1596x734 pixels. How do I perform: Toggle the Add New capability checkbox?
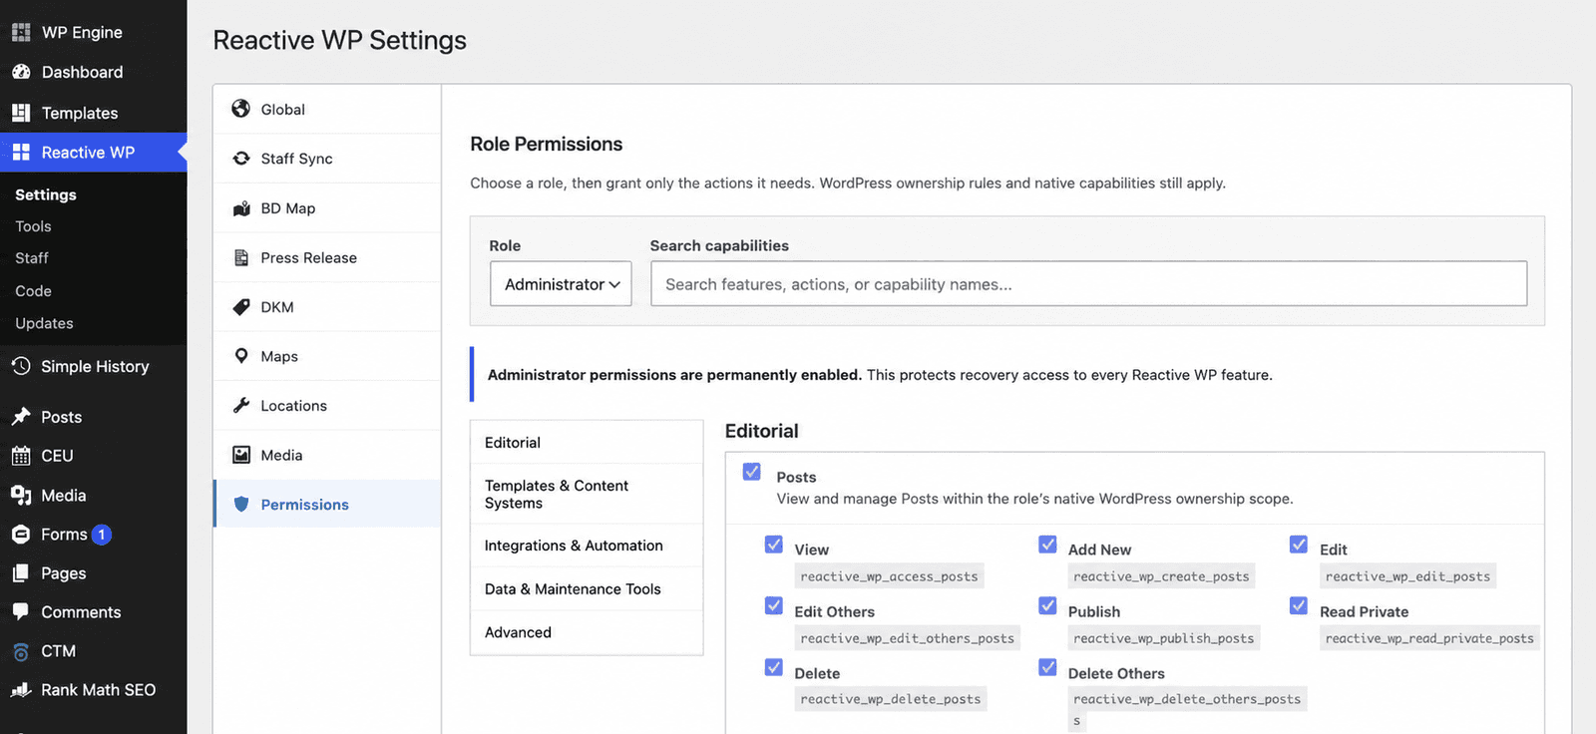click(1047, 545)
